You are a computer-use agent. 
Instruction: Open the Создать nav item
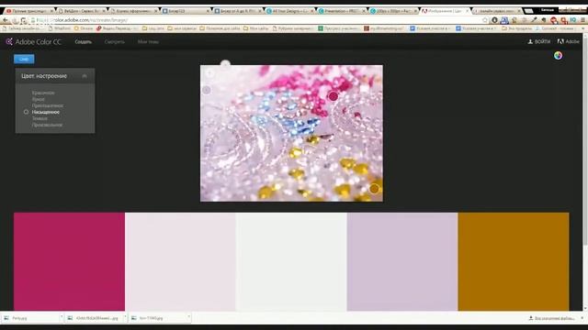(x=84, y=41)
